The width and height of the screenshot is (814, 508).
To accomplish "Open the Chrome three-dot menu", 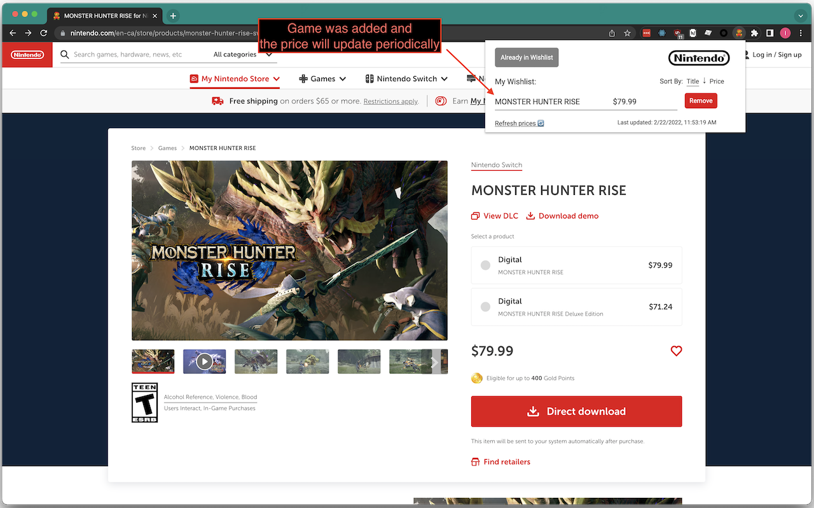I will click(801, 33).
